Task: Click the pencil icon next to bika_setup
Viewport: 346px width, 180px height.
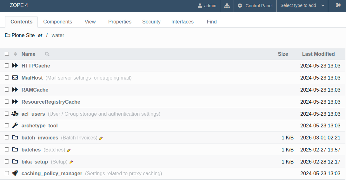Action: point(71,162)
